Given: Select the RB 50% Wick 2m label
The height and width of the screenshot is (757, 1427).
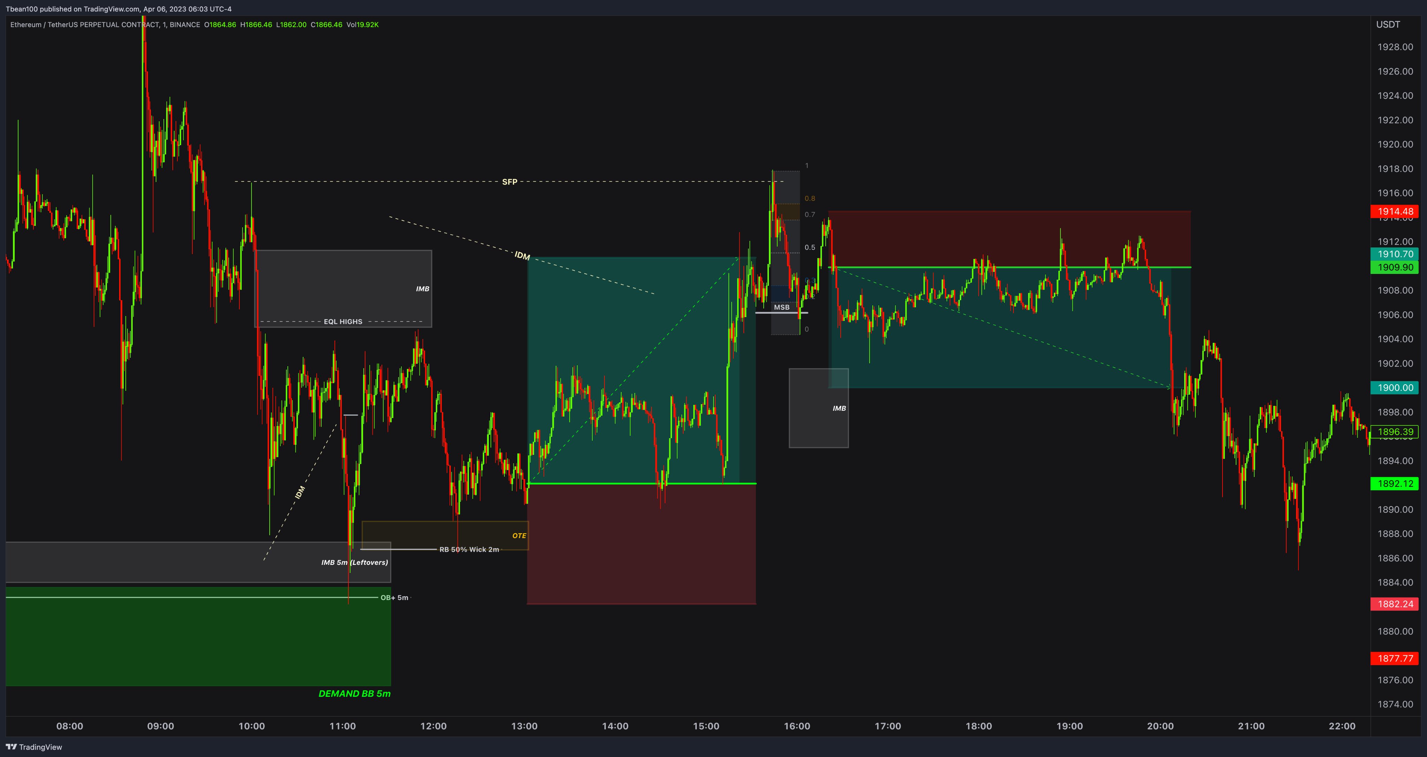Looking at the screenshot, I should [x=469, y=550].
